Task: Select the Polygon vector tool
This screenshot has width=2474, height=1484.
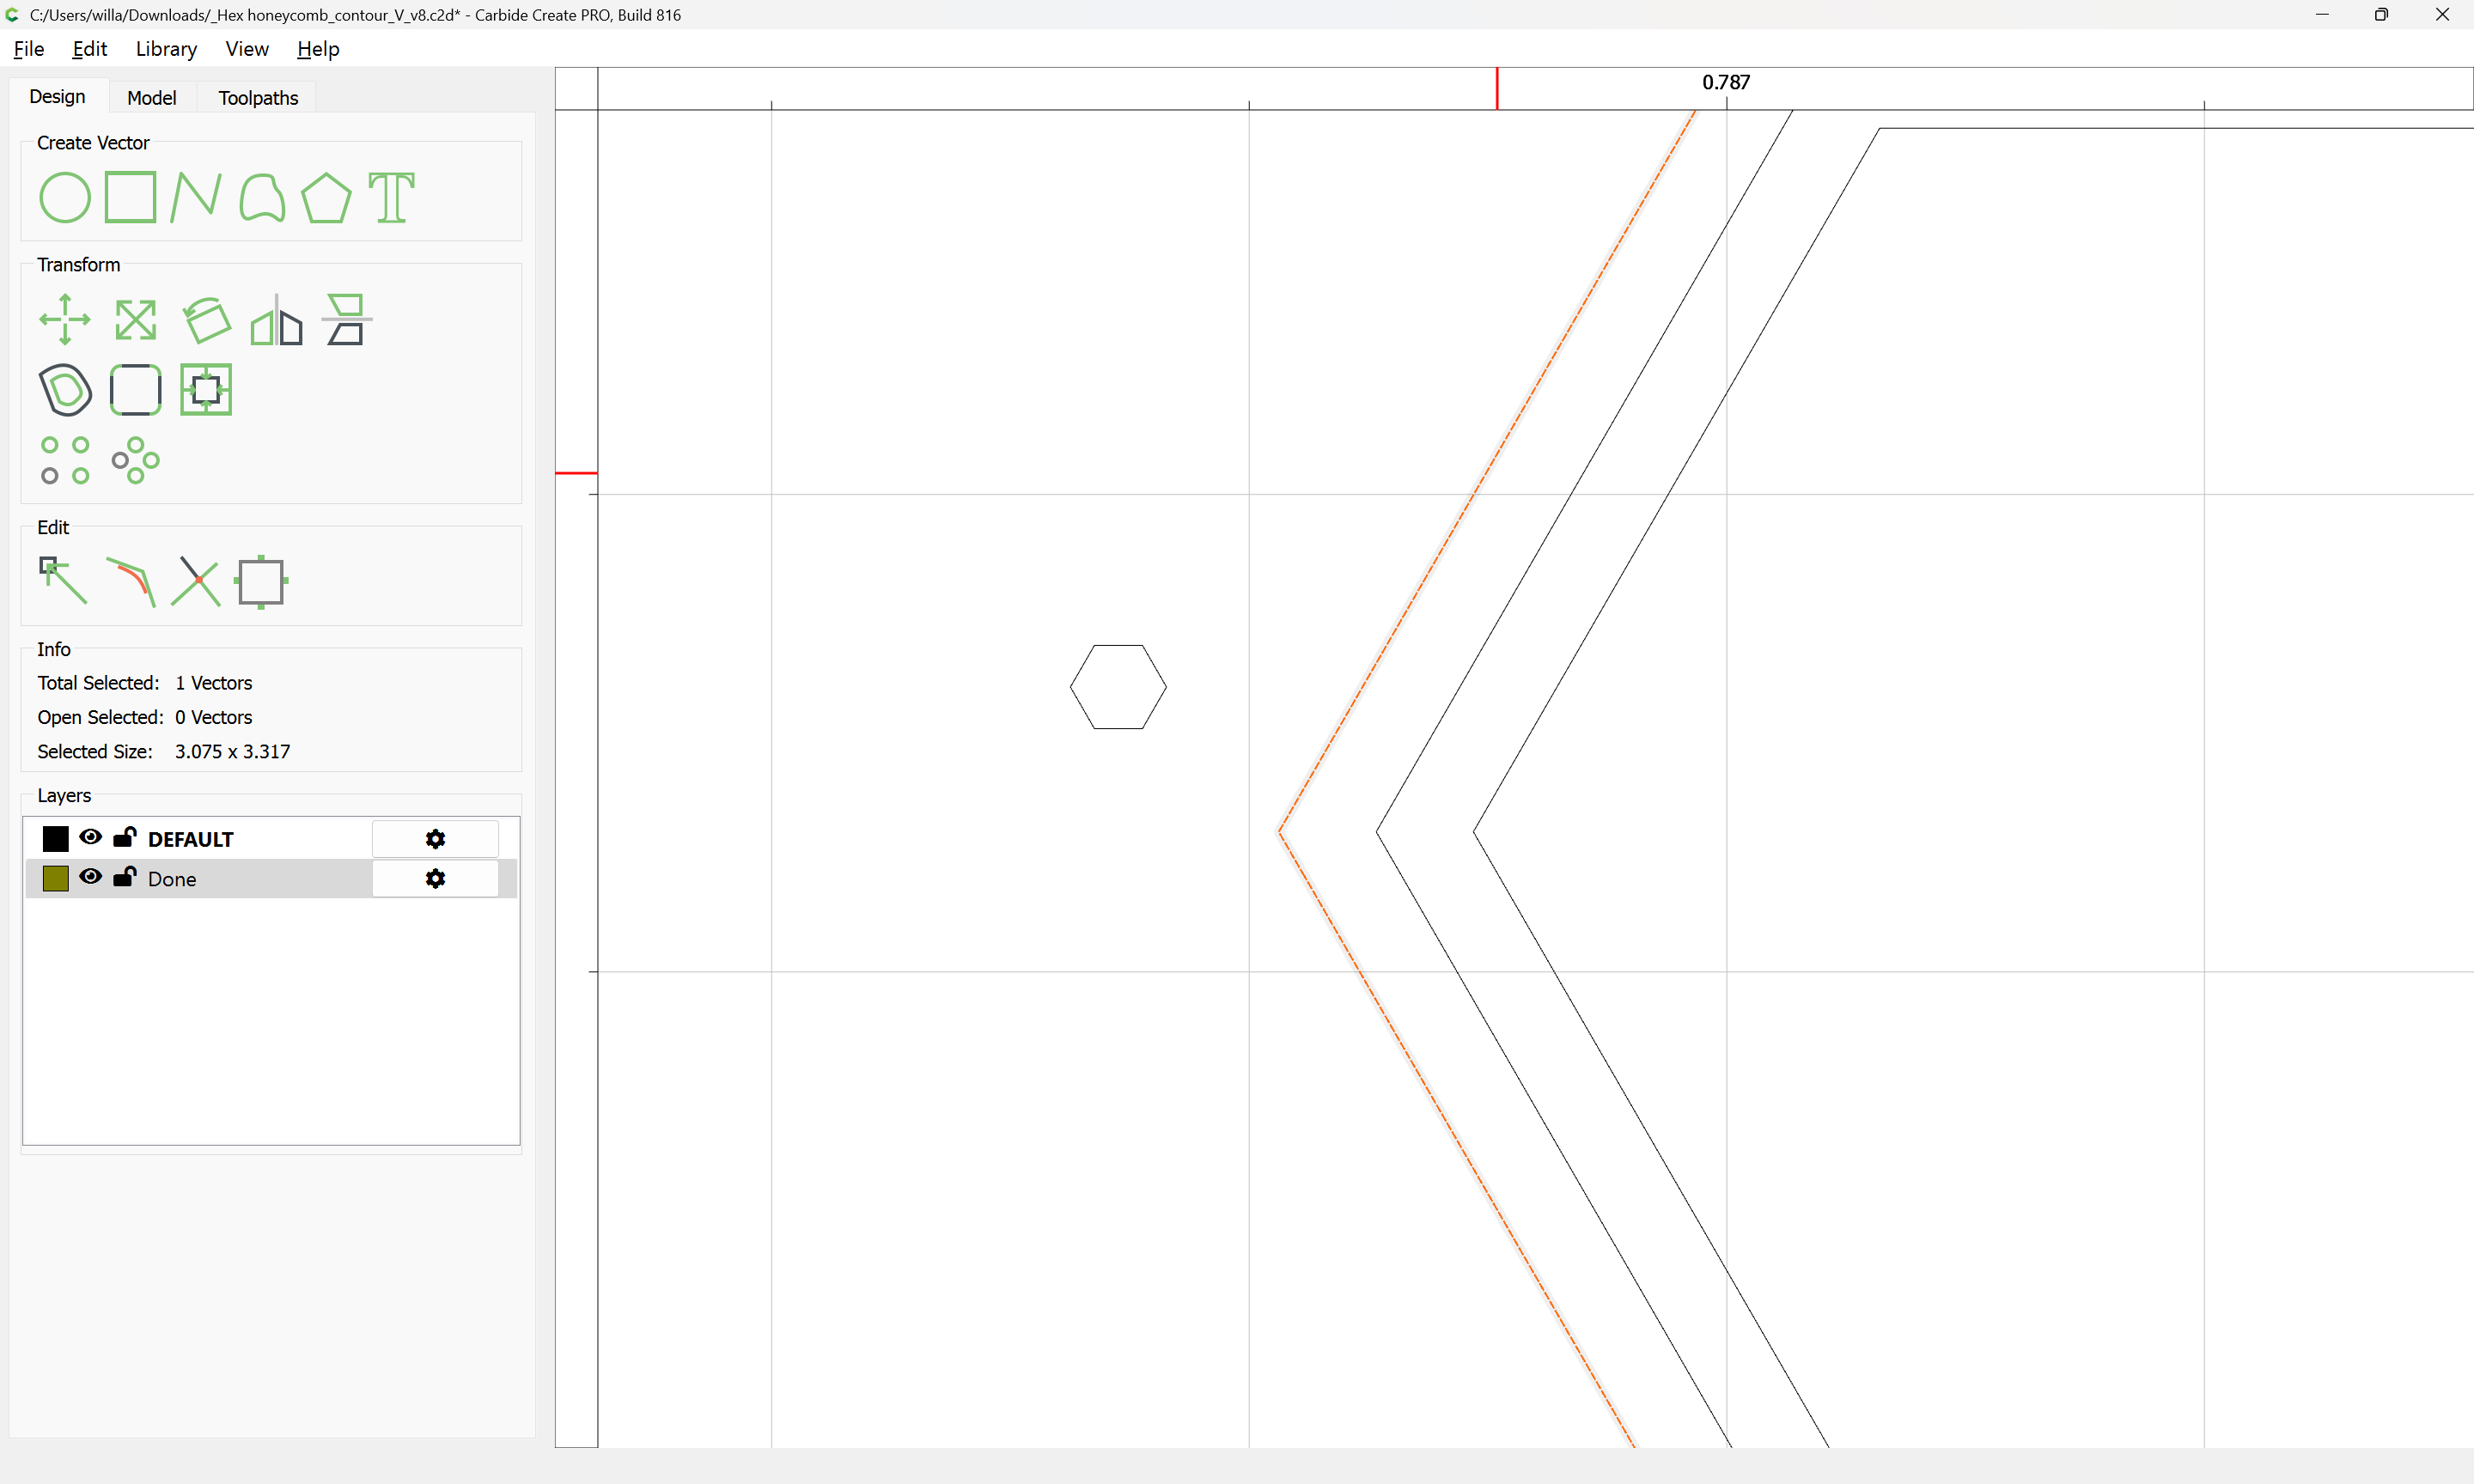Action: [327, 197]
